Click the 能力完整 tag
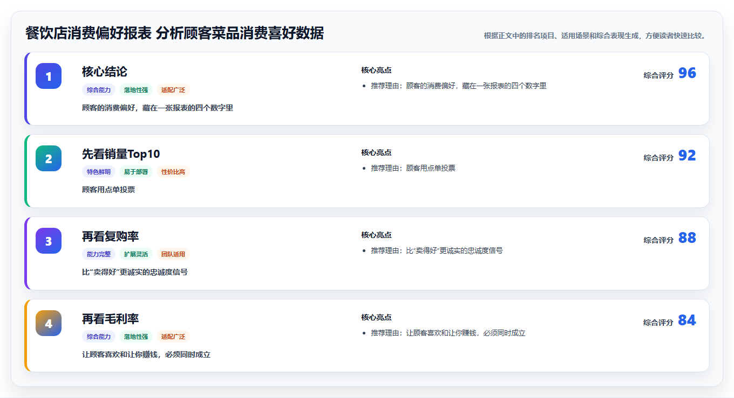734x398 pixels. (x=99, y=254)
